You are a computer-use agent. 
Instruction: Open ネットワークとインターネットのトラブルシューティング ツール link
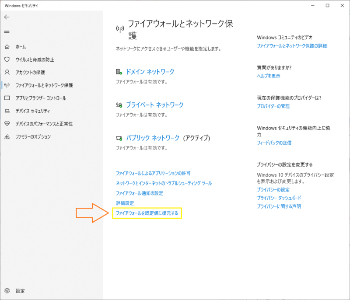[164, 183]
